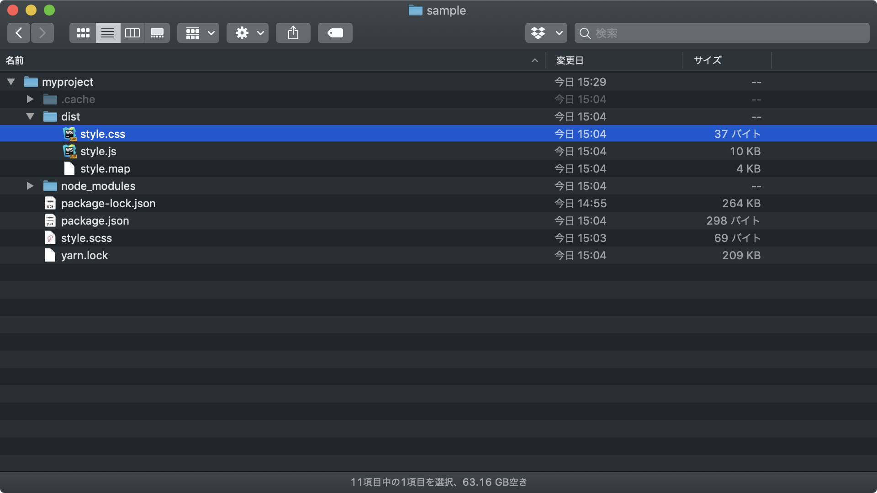The width and height of the screenshot is (877, 493).
Task: Expand the .cache folder
Action: tap(30, 99)
